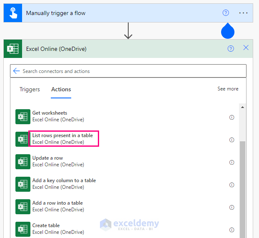This screenshot has height=238, width=259.
Task: Open the trigger's three-dot options menu
Action: coord(243,13)
